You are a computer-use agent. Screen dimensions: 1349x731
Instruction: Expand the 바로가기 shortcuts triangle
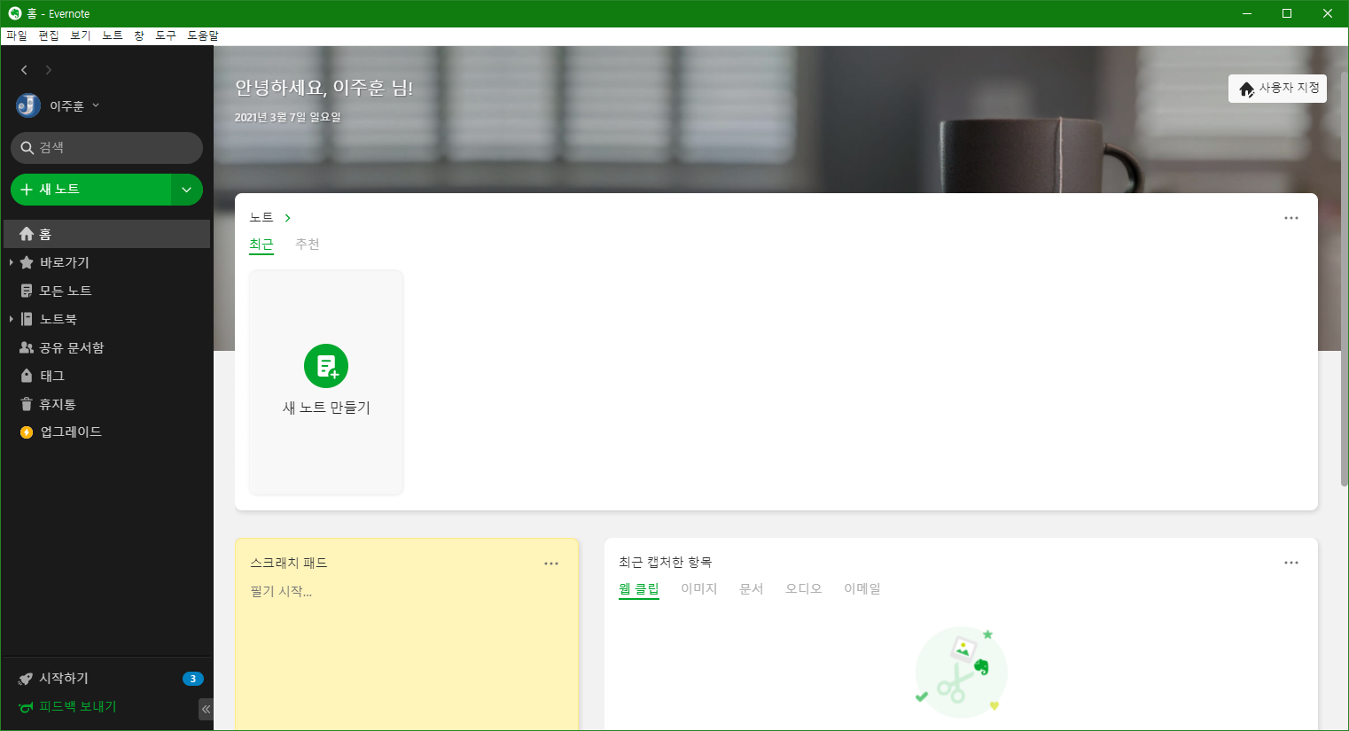point(11,262)
